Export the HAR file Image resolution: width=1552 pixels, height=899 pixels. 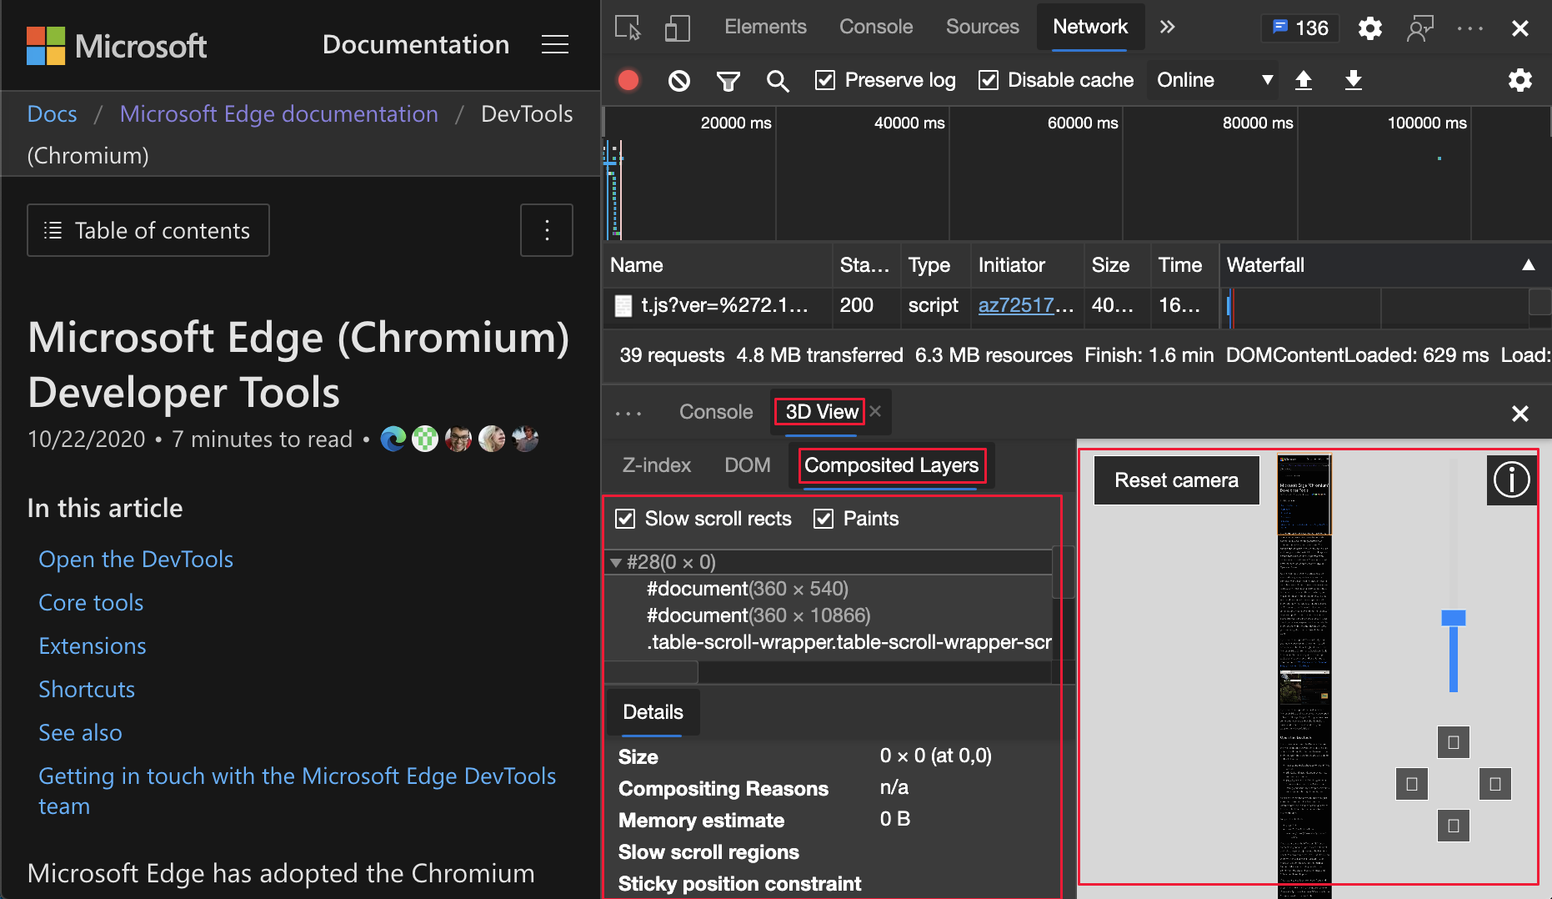1353,80
